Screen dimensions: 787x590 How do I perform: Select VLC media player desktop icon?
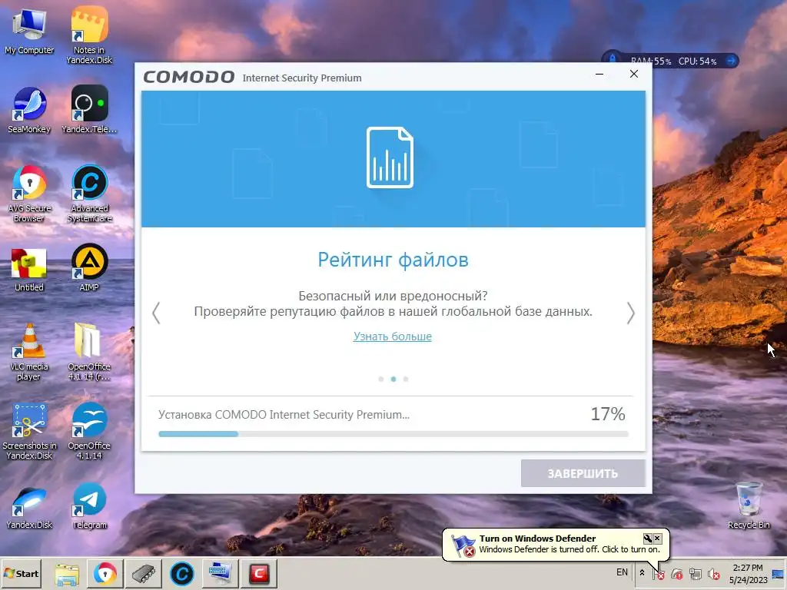pyautogui.click(x=29, y=352)
